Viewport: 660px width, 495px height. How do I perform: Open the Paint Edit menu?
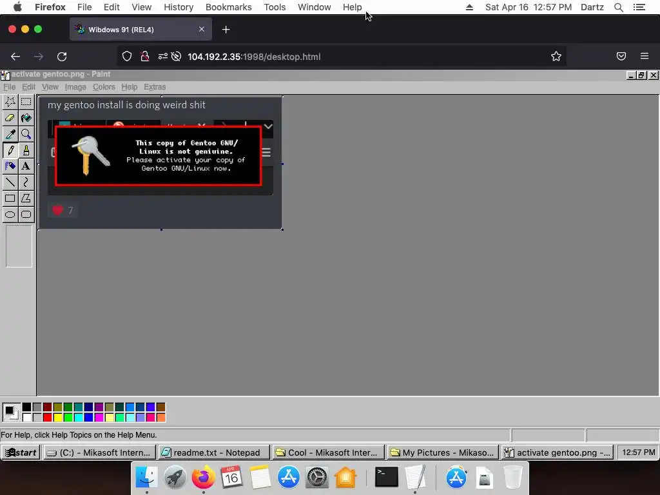[x=28, y=87]
